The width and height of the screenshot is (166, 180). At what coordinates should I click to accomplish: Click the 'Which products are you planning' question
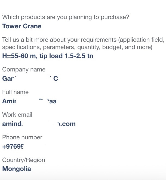click(66, 17)
